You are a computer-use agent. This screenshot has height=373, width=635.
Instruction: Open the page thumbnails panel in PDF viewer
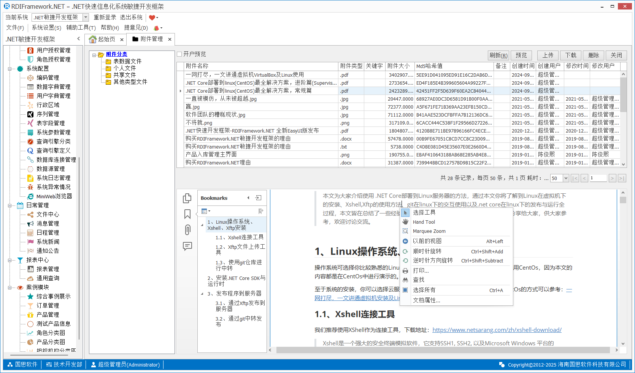pyautogui.click(x=187, y=198)
